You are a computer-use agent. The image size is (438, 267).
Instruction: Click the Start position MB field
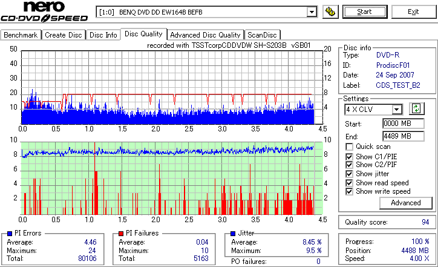[x=403, y=124]
